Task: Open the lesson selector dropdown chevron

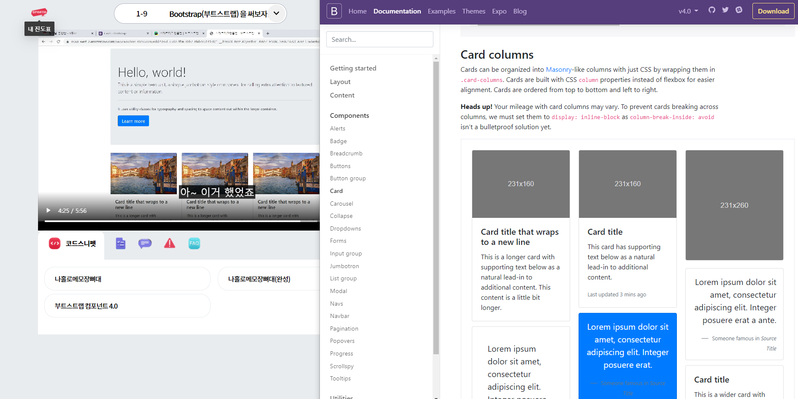Action: click(x=276, y=14)
